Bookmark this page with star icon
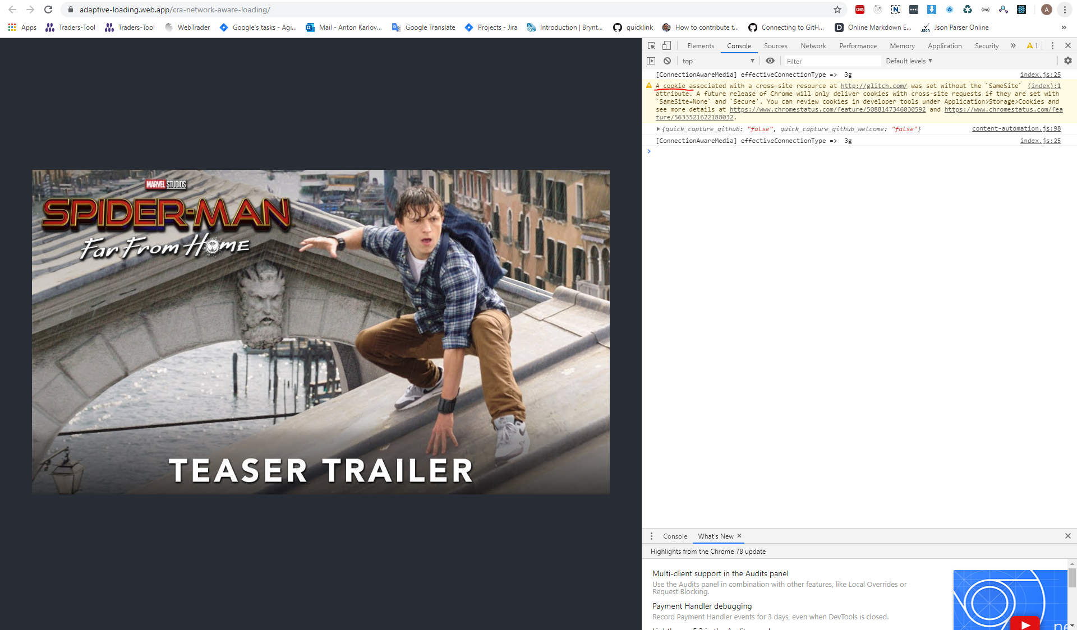This screenshot has height=630, width=1077. (x=837, y=10)
